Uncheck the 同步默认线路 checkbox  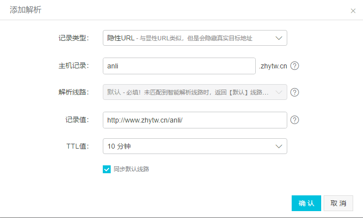[x=107, y=169]
